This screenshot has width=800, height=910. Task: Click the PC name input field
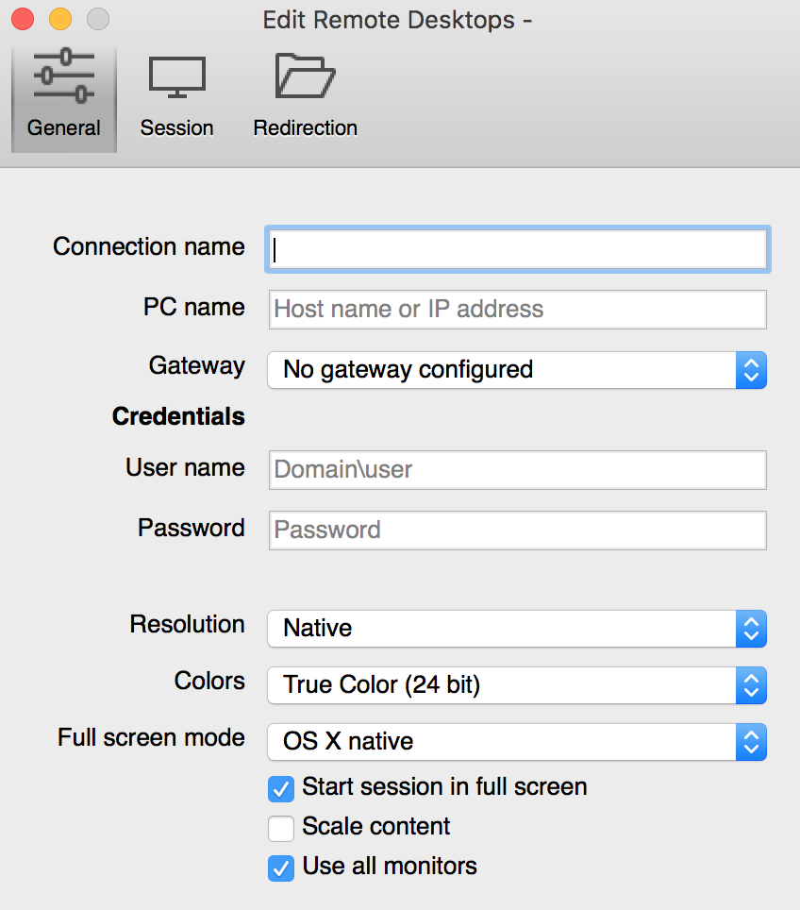518,310
